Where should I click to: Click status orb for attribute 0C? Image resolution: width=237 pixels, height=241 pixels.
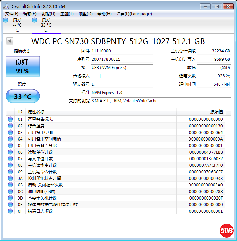(10, 191)
